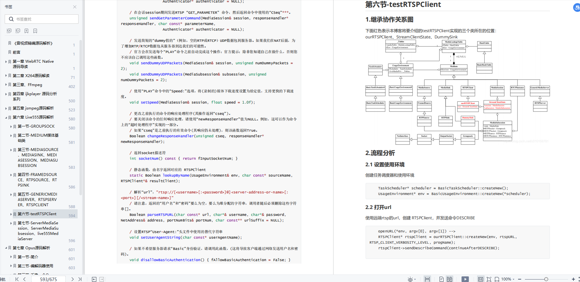Toggle continuous scrolling layout icon
Image resolution: width=580 pixels, height=282 pixels.
pyautogui.click(x=427, y=279)
